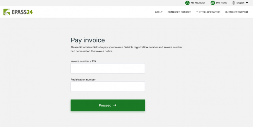253x127 pixels.
Task: Click the Pay invoice heading
Action: pos(88,40)
